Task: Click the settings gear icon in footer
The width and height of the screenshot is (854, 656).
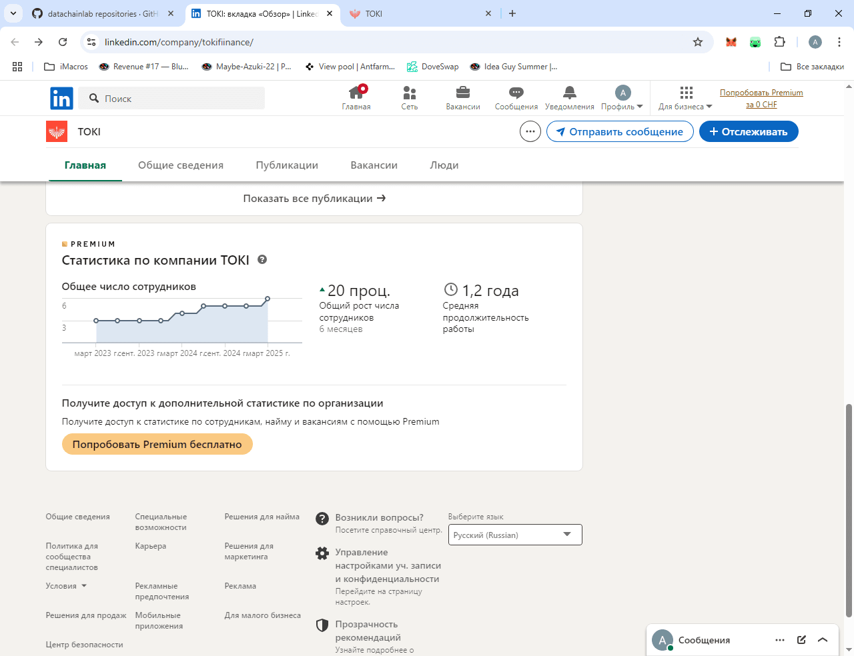Action: pyautogui.click(x=322, y=553)
